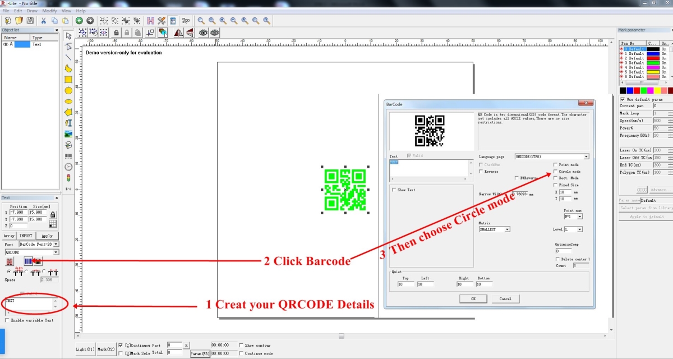
Task: Click the cut scissors icon
Action: tap(43, 21)
